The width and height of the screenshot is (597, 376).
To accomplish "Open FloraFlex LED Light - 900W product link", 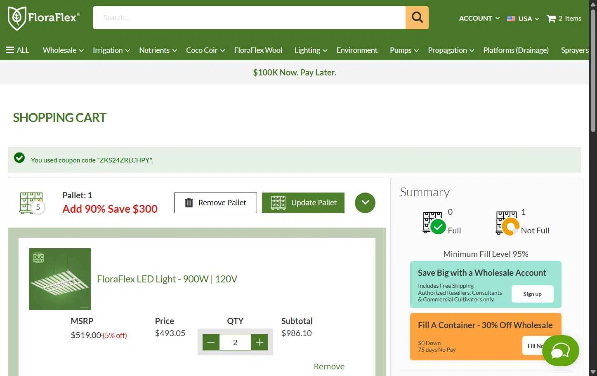I will (167, 279).
